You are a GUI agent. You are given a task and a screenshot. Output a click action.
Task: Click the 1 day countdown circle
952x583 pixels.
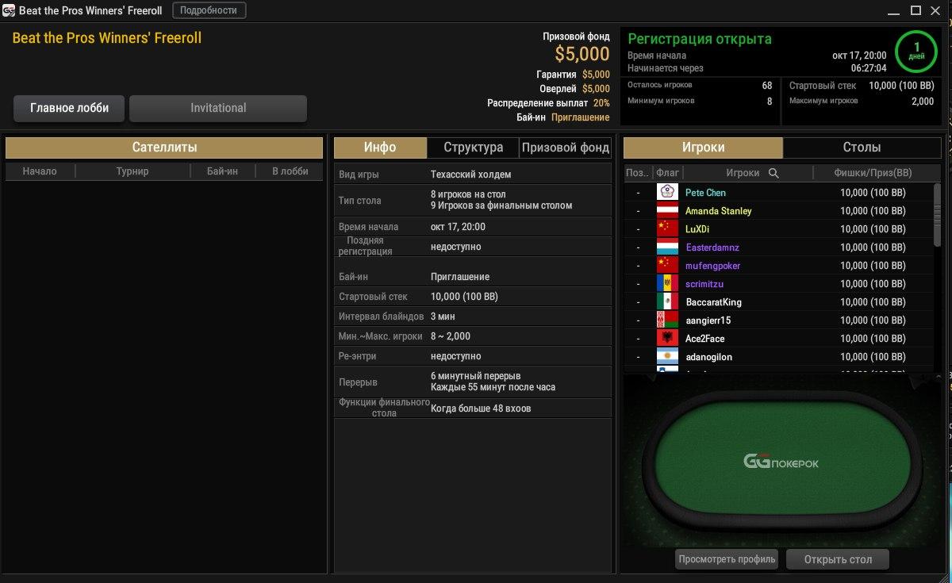click(916, 52)
